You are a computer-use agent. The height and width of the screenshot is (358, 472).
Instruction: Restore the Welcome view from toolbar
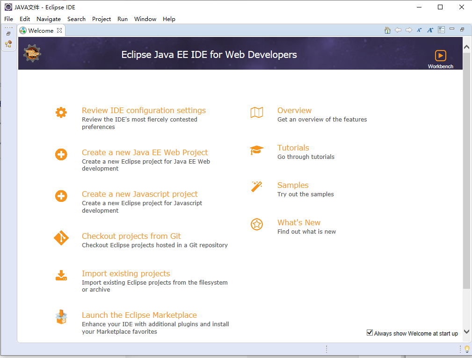pos(462,29)
